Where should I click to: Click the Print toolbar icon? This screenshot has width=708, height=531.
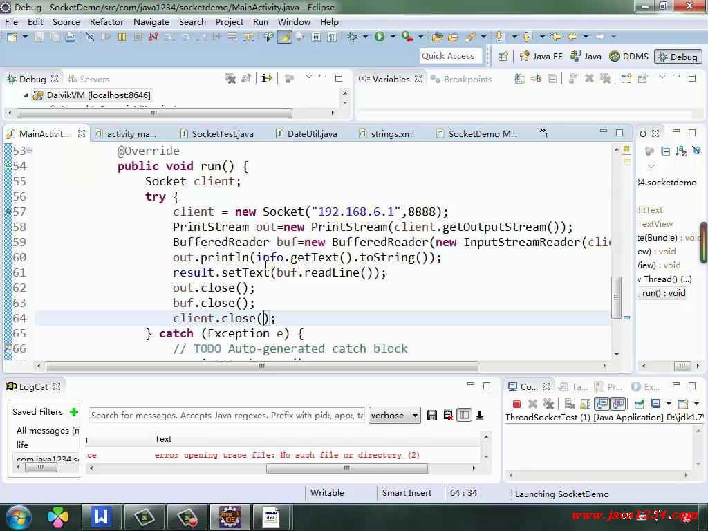[70, 37]
